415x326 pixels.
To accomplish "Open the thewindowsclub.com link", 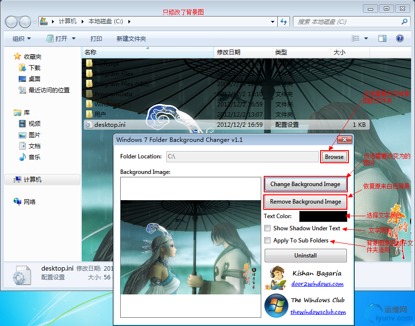I will tap(318, 312).
